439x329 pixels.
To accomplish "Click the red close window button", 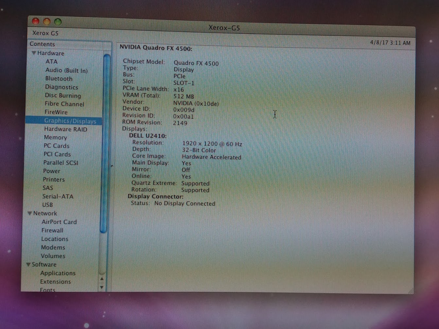I will (x=36, y=22).
